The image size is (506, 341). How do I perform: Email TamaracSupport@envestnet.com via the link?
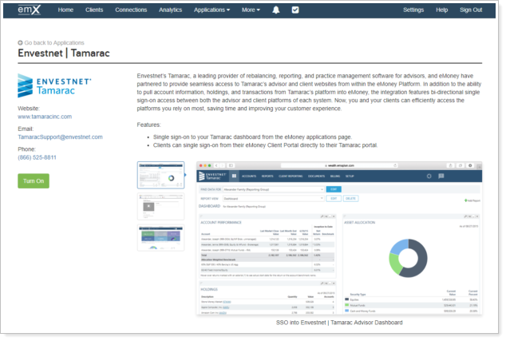60,137
